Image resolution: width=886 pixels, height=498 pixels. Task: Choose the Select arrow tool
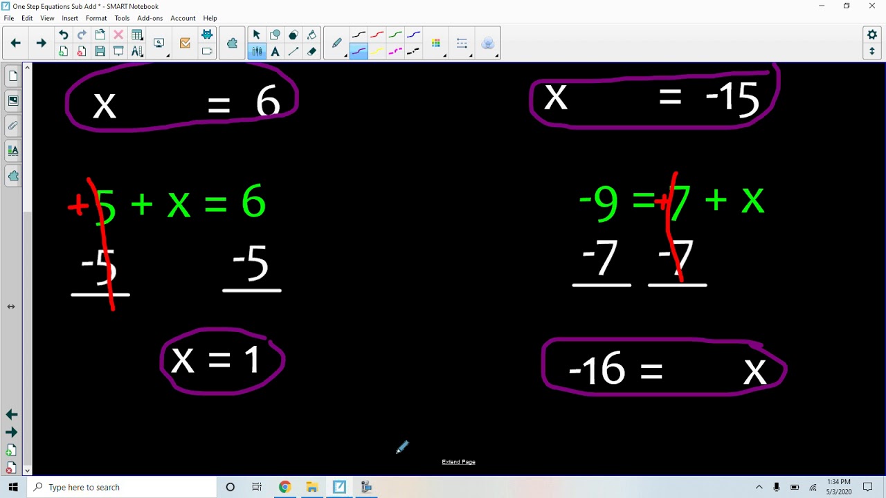pos(257,35)
